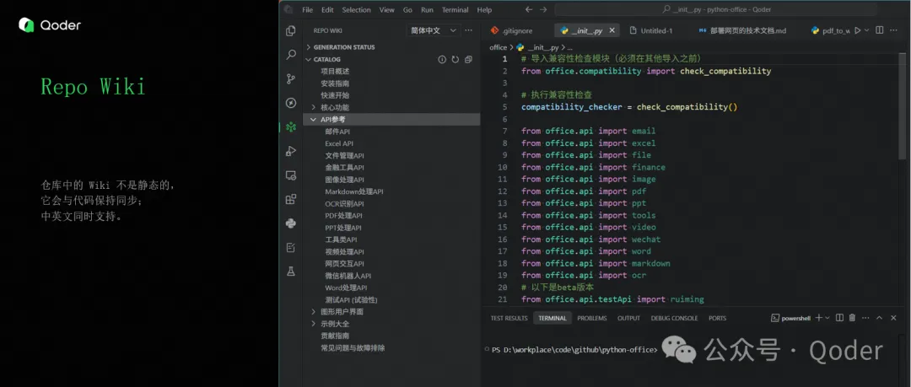Collapse the CATALOG section
This screenshot has height=387, width=911.
click(x=309, y=59)
